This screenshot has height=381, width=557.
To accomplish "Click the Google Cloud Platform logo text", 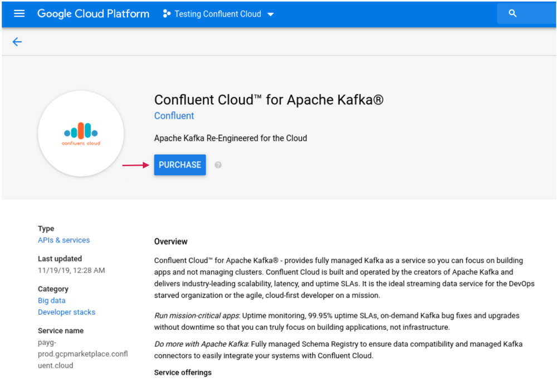I will (93, 13).
